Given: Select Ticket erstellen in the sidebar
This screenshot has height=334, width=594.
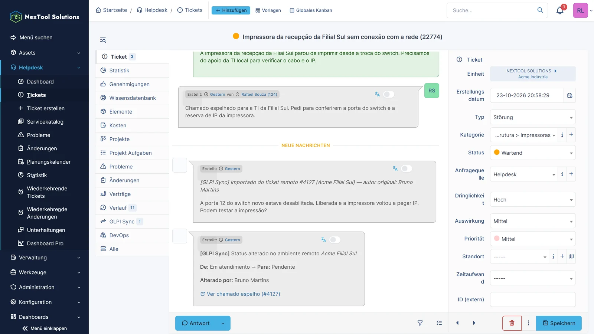Looking at the screenshot, I should [x=45, y=108].
